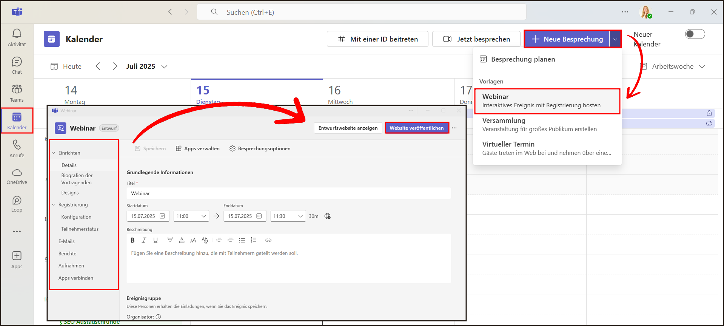Open the 11:30 end time dropdown

point(288,216)
